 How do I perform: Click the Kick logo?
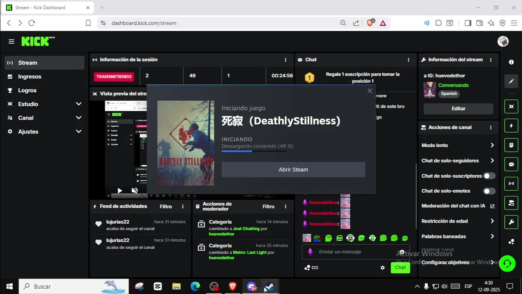coord(38,41)
